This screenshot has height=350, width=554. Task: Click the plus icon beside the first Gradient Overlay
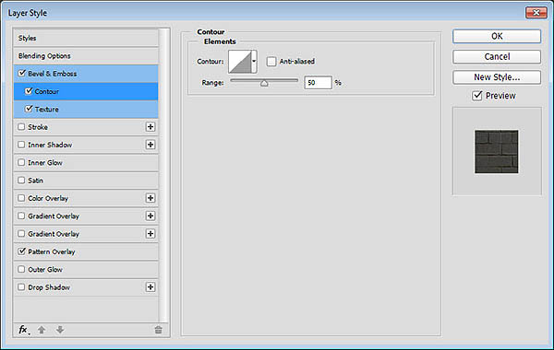click(151, 216)
